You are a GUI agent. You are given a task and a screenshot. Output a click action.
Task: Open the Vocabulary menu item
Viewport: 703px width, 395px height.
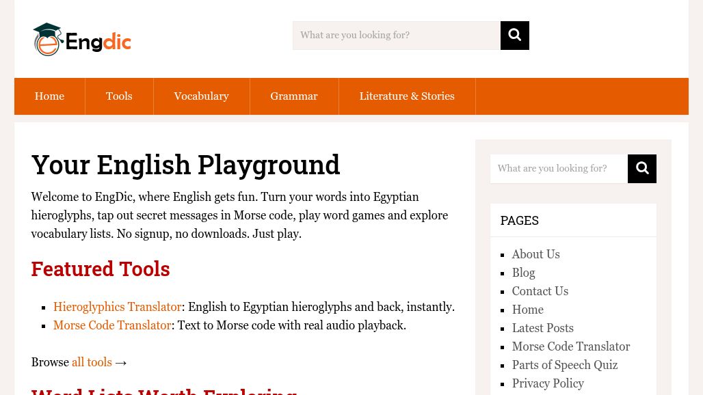pyautogui.click(x=201, y=96)
